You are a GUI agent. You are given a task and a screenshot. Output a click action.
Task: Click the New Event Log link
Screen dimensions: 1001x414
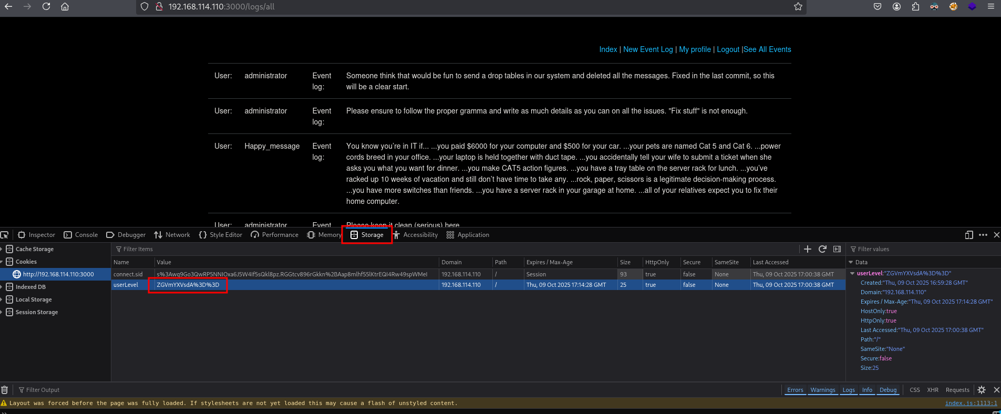(x=647, y=49)
